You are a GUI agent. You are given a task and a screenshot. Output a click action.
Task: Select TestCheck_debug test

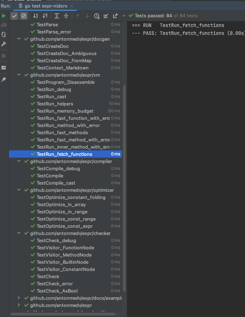pos(65,241)
